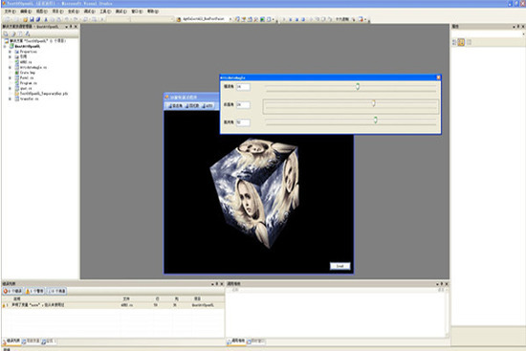Image resolution: width=526 pixels, height=351 pixels.
Task: Switch to the Call Stack tab
Action: coord(237,340)
